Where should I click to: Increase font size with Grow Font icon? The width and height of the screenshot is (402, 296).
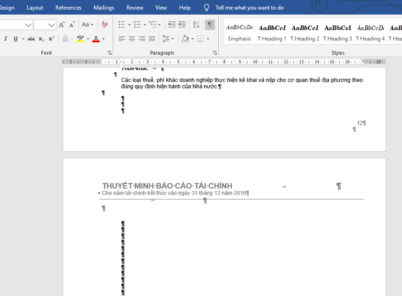click(62, 25)
